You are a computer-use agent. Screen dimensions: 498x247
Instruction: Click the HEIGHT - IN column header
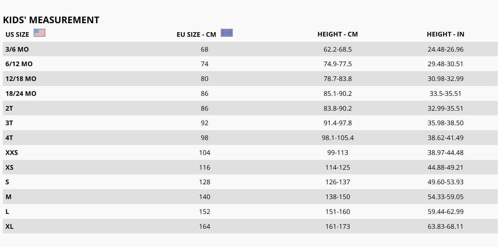446,34
